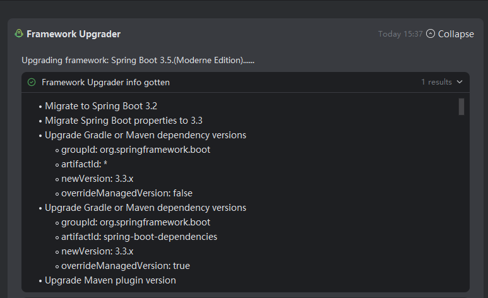Toggle the 'Framework Upgrader info gotten' header
This screenshot has width=488, height=298.
105,82
